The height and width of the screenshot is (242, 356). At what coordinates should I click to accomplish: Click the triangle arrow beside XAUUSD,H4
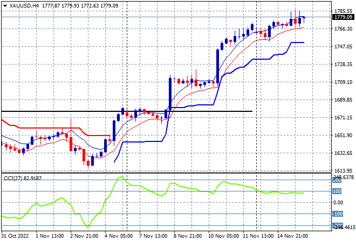[5, 6]
